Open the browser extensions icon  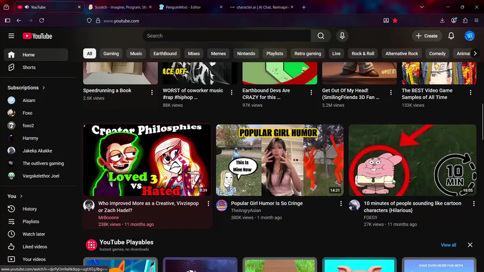[x=465, y=20]
